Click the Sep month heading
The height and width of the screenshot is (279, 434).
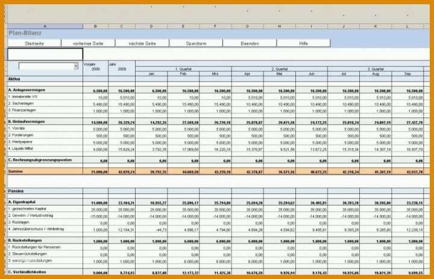click(x=407, y=74)
